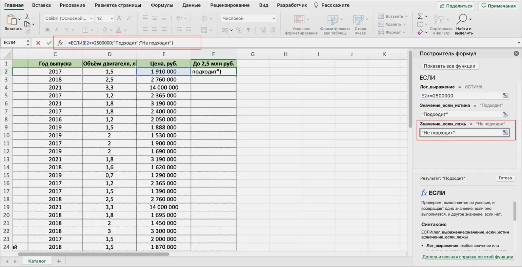Click the percent style icon
Screen dimensions: 522x267
(239, 30)
